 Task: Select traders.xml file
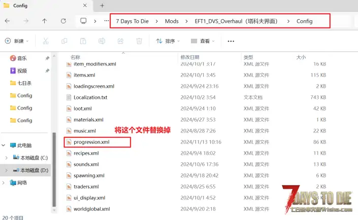click(86, 187)
